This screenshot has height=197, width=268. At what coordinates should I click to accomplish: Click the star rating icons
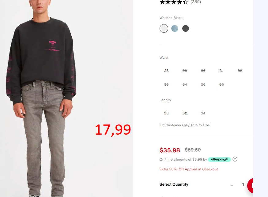[x=174, y=2]
